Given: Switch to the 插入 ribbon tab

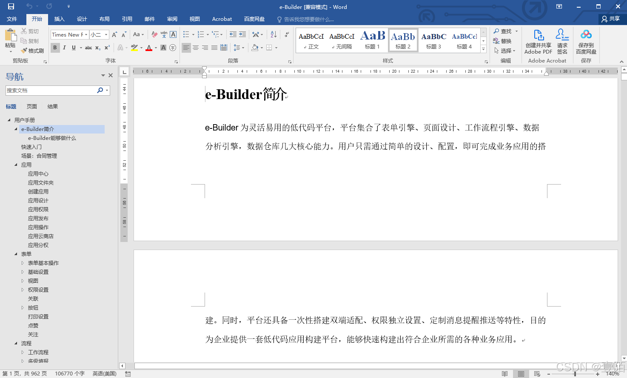Looking at the screenshot, I should tap(59, 19).
